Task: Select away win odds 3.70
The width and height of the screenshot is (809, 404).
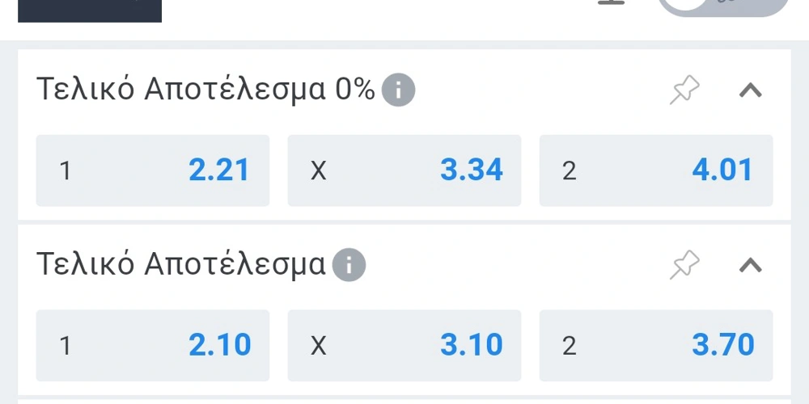Action: click(656, 345)
